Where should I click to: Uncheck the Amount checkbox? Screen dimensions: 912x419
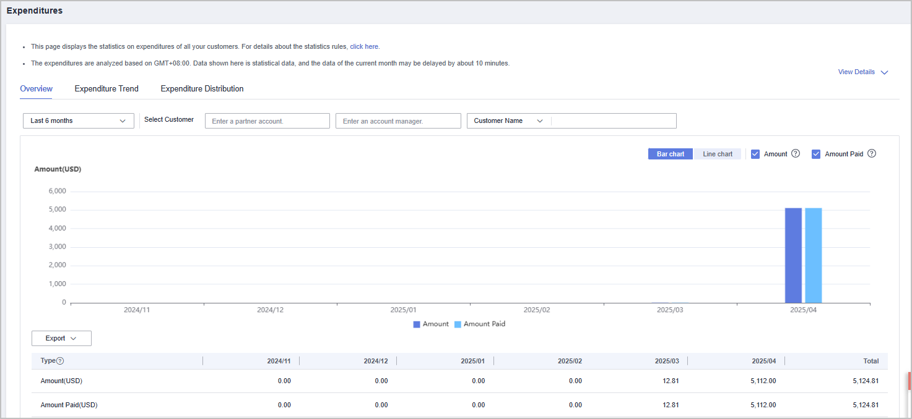point(755,154)
